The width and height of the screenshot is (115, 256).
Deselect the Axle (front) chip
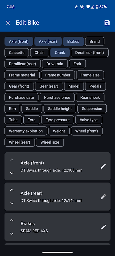pyautogui.click(x=19, y=42)
